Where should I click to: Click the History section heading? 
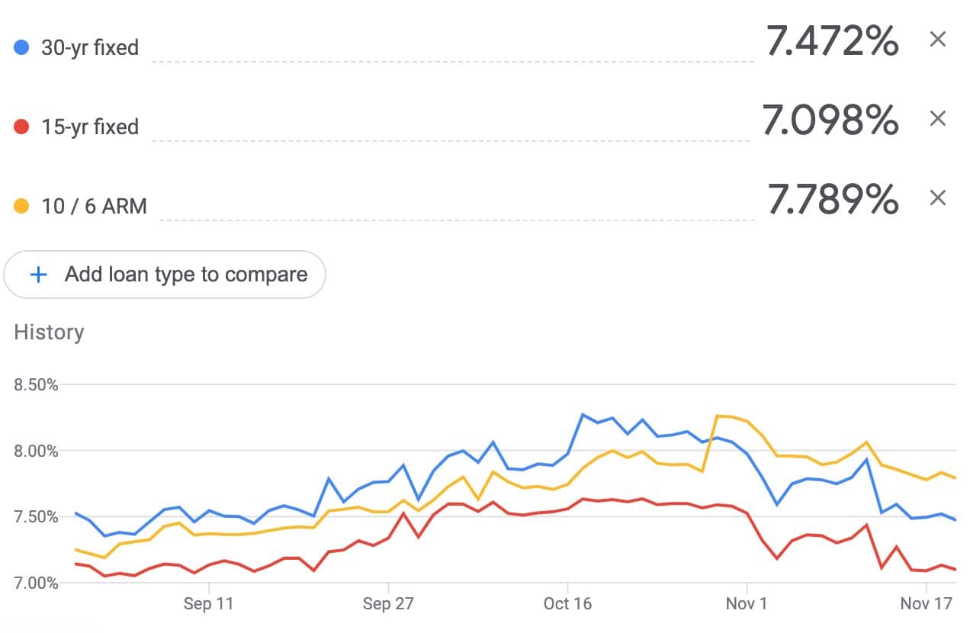[x=49, y=333]
